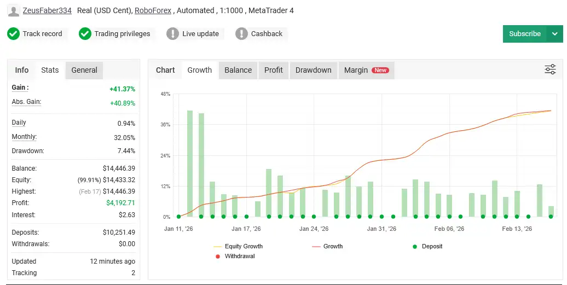Click the Cashback exclamation icon

(x=241, y=34)
